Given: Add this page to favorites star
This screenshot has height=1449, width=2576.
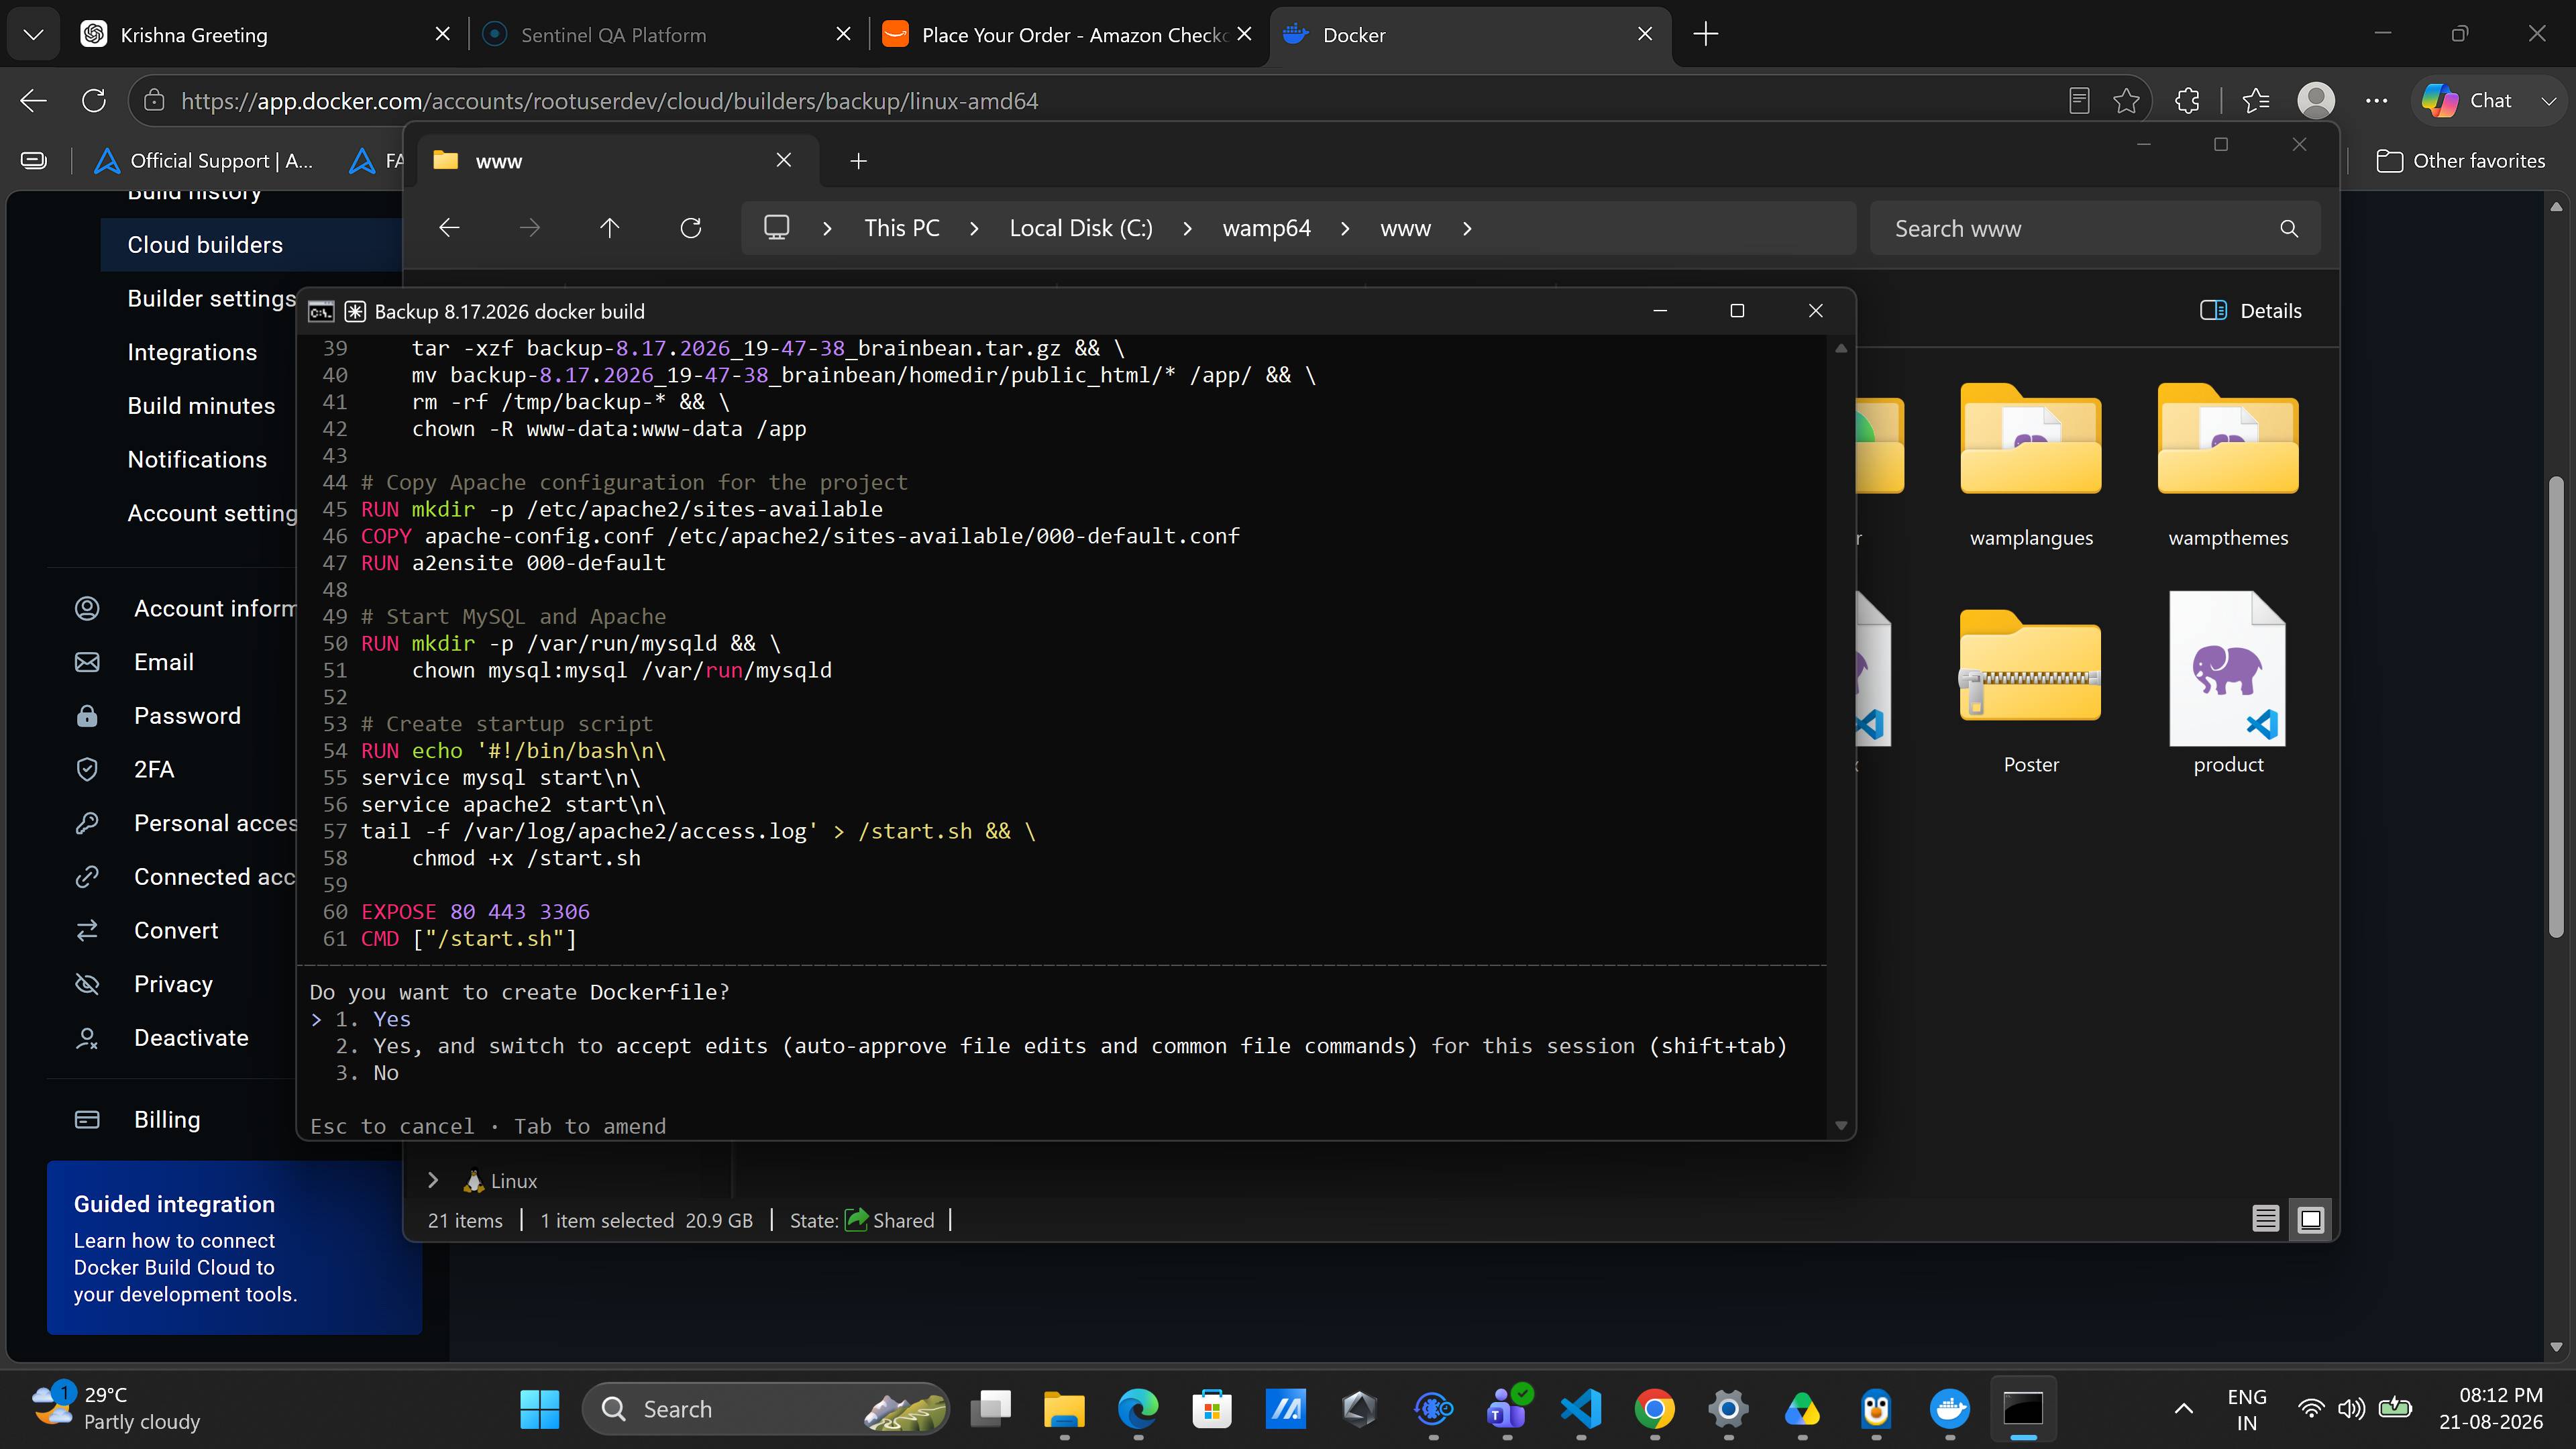Looking at the screenshot, I should coord(2126,101).
